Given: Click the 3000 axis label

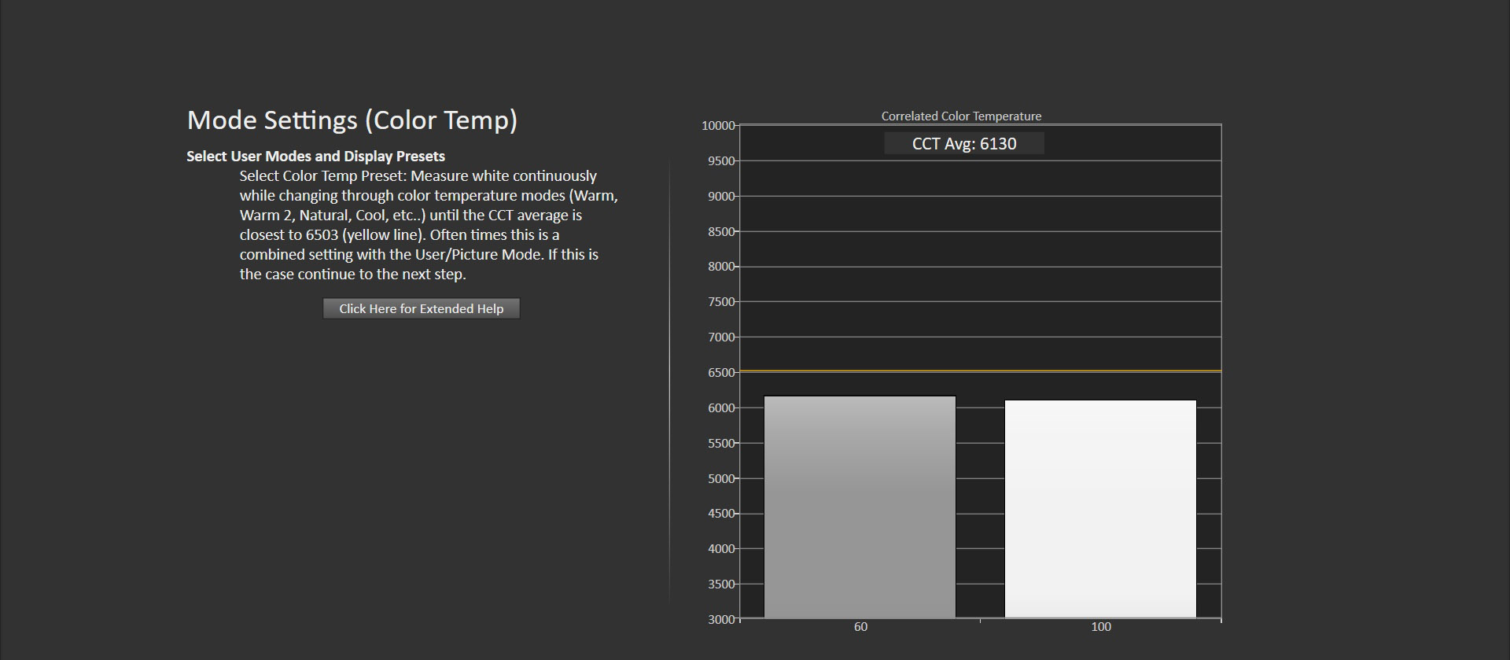Looking at the screenshot, I should coord(720,620).
